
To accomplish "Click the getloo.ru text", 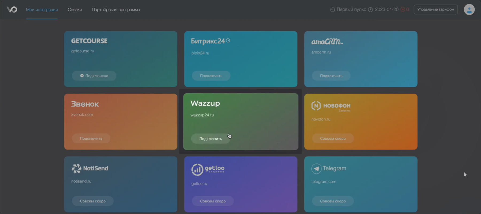I will point(199,184).
